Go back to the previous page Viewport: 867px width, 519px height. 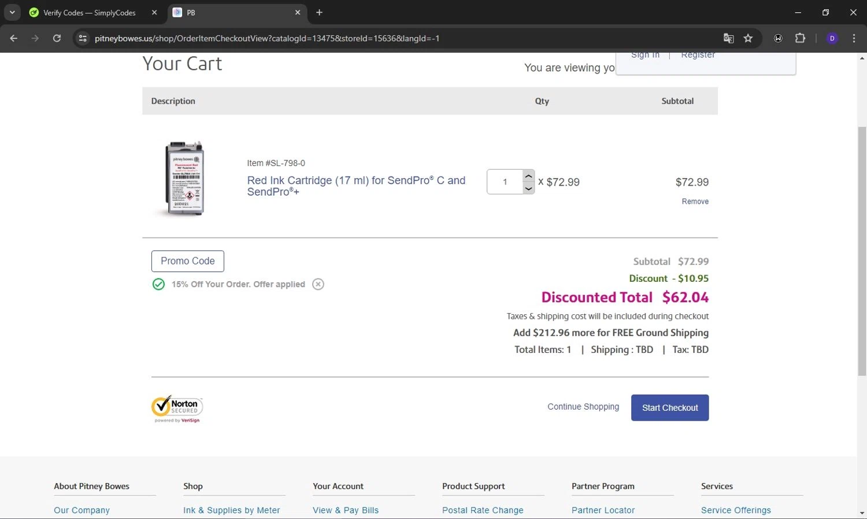click(14, 38)
